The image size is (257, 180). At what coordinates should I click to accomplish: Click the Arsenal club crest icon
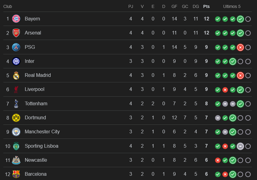pyautogui.click(x=16, y=33)
